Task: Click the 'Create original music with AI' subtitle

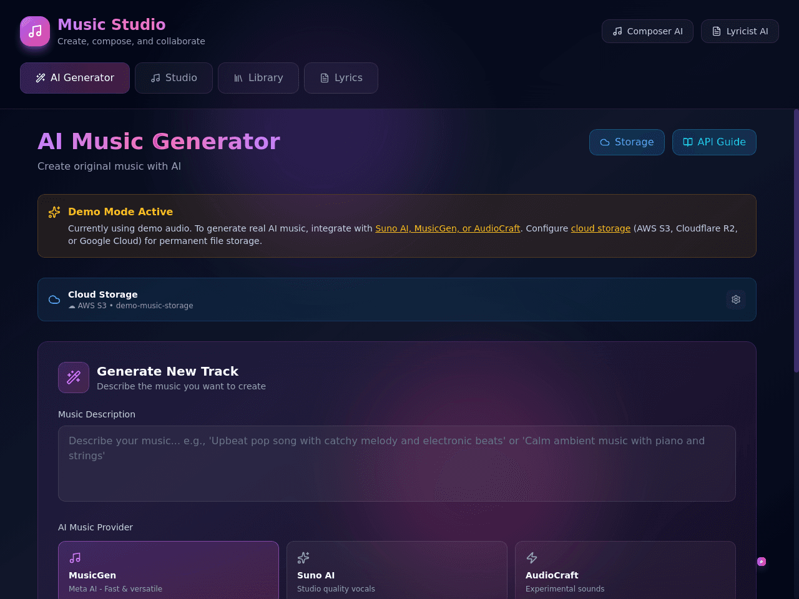Action: click(109, 167)
